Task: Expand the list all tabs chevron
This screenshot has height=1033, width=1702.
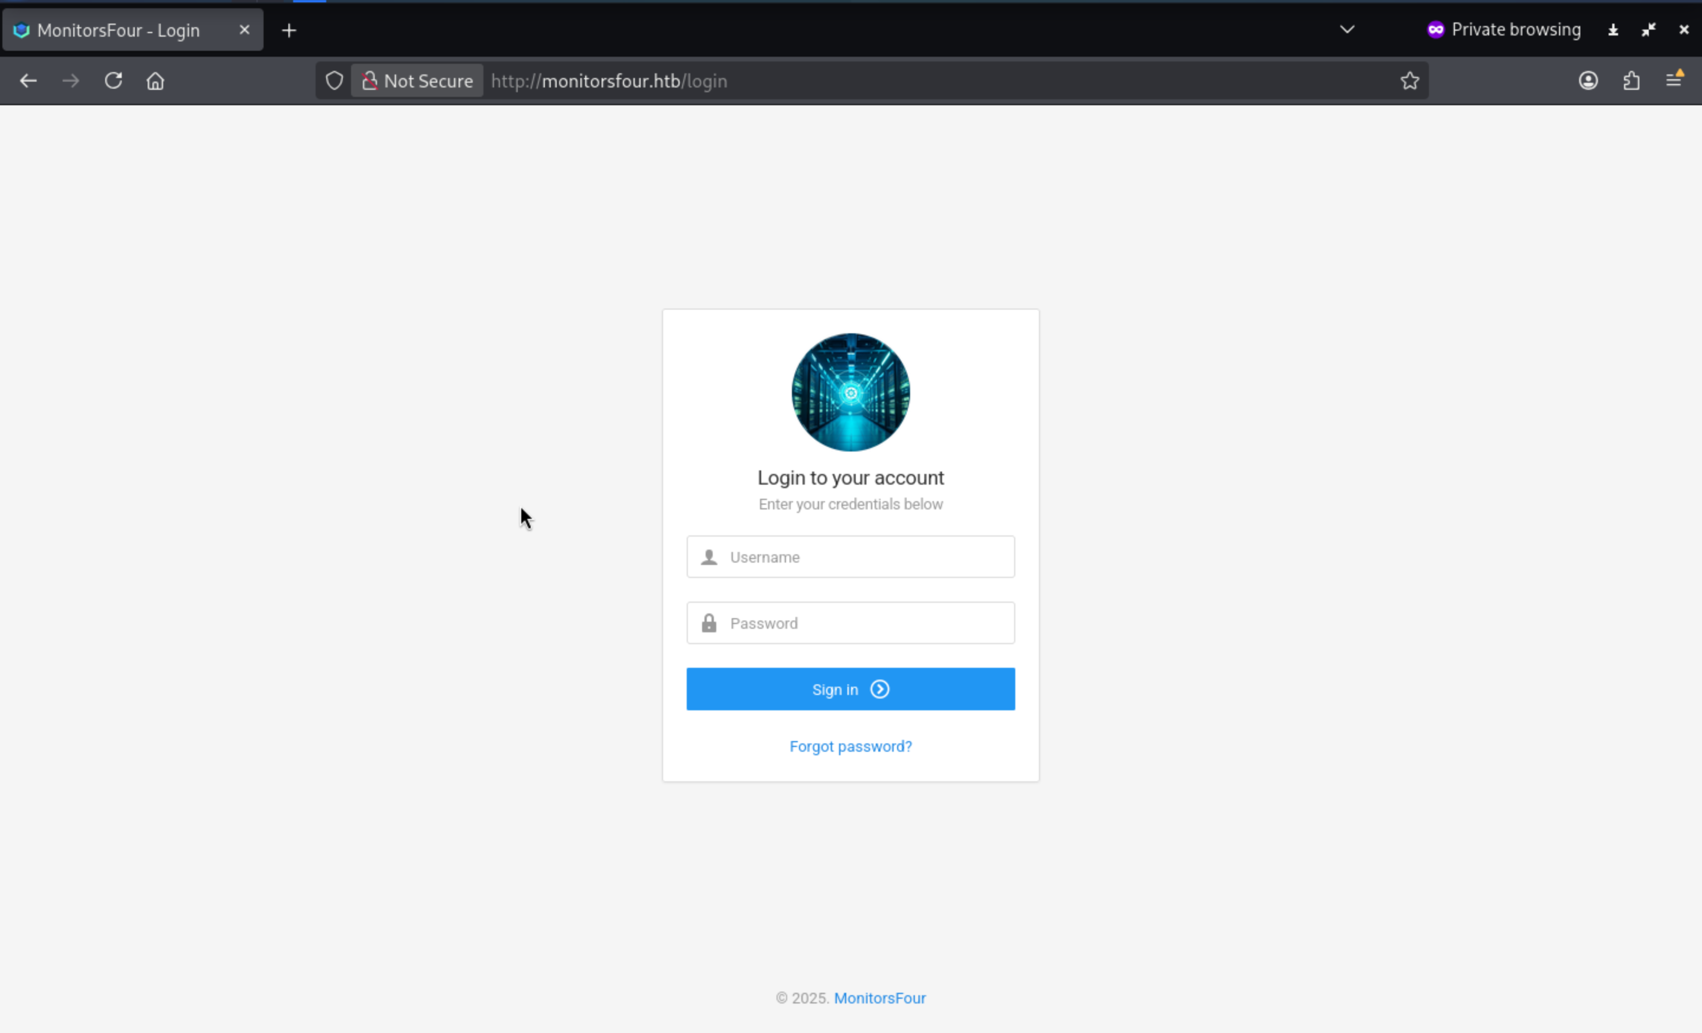Action: 1347,30
